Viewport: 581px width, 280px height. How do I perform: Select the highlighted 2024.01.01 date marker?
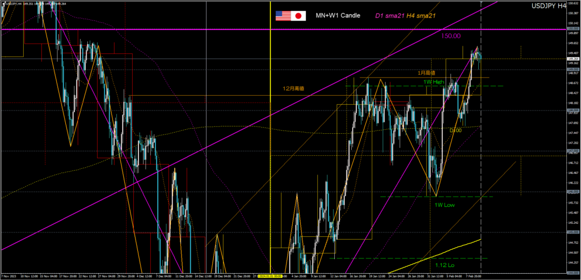click(x=271, y=277)
